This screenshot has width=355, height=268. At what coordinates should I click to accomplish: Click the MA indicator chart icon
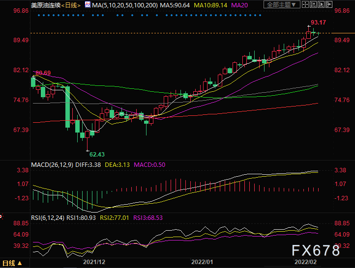tap(88, 4)
